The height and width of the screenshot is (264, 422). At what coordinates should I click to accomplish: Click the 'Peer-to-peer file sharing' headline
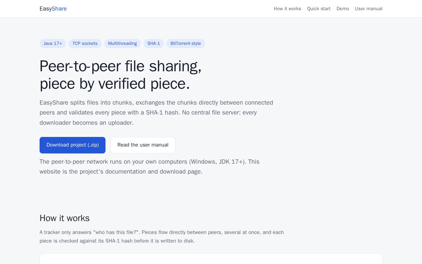tap(121, 75)
